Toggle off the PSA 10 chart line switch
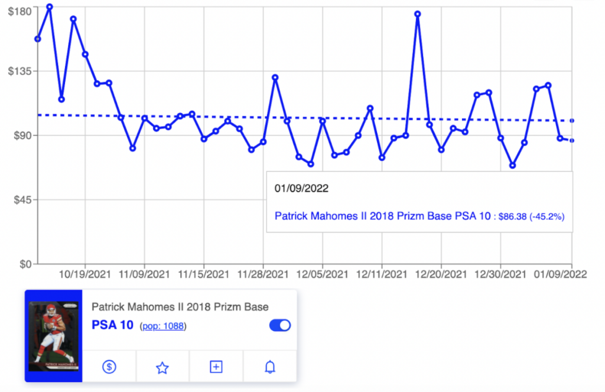 [279, 325]
